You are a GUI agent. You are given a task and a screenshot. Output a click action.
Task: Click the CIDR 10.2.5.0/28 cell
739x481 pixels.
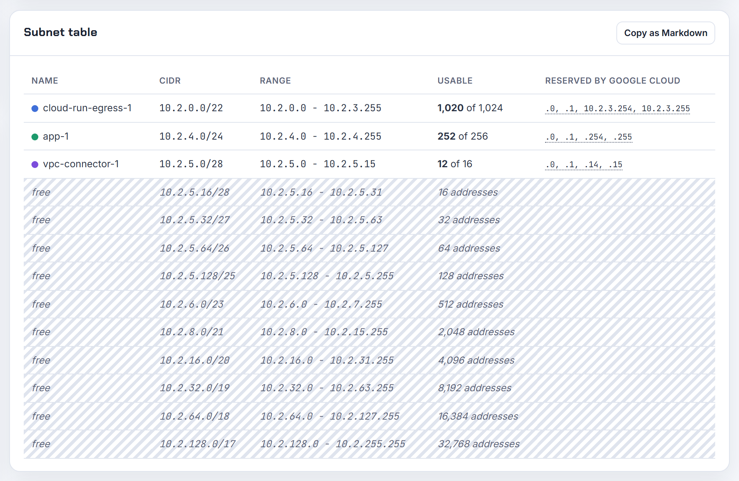click(x=191, y=164)
